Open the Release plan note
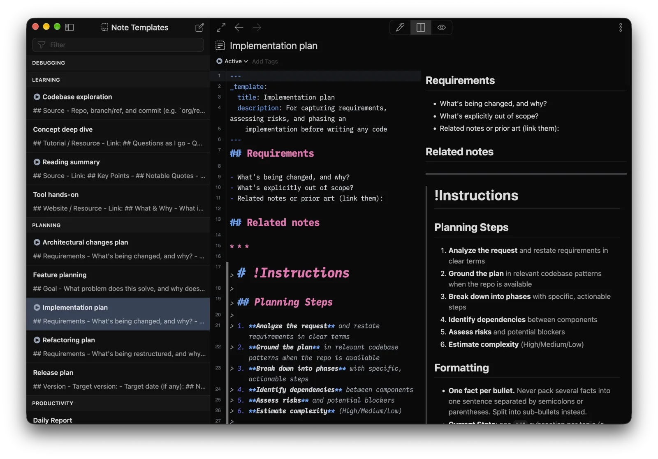This screenshot has height=459, width=658. tap(118, 379)
